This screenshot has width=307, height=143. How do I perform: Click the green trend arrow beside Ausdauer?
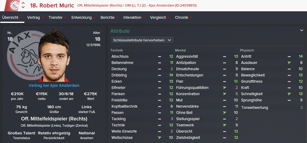click(x=289, y=63)
